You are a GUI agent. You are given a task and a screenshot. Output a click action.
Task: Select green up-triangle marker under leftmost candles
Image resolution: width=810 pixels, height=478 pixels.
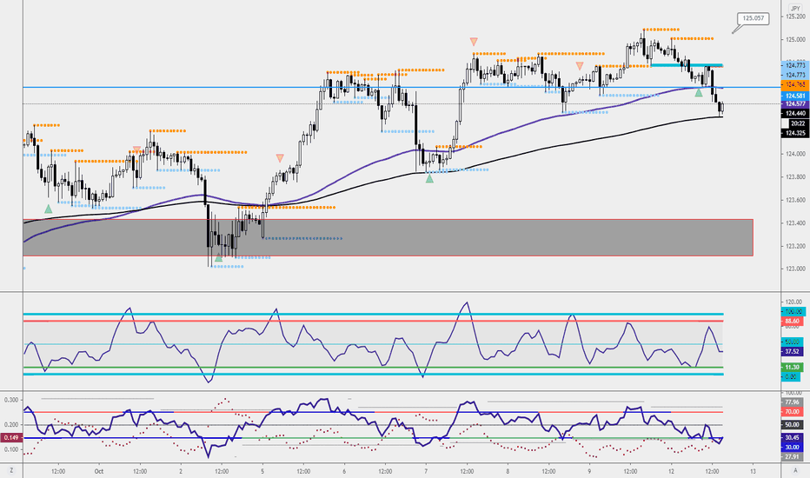click(48, 209)
